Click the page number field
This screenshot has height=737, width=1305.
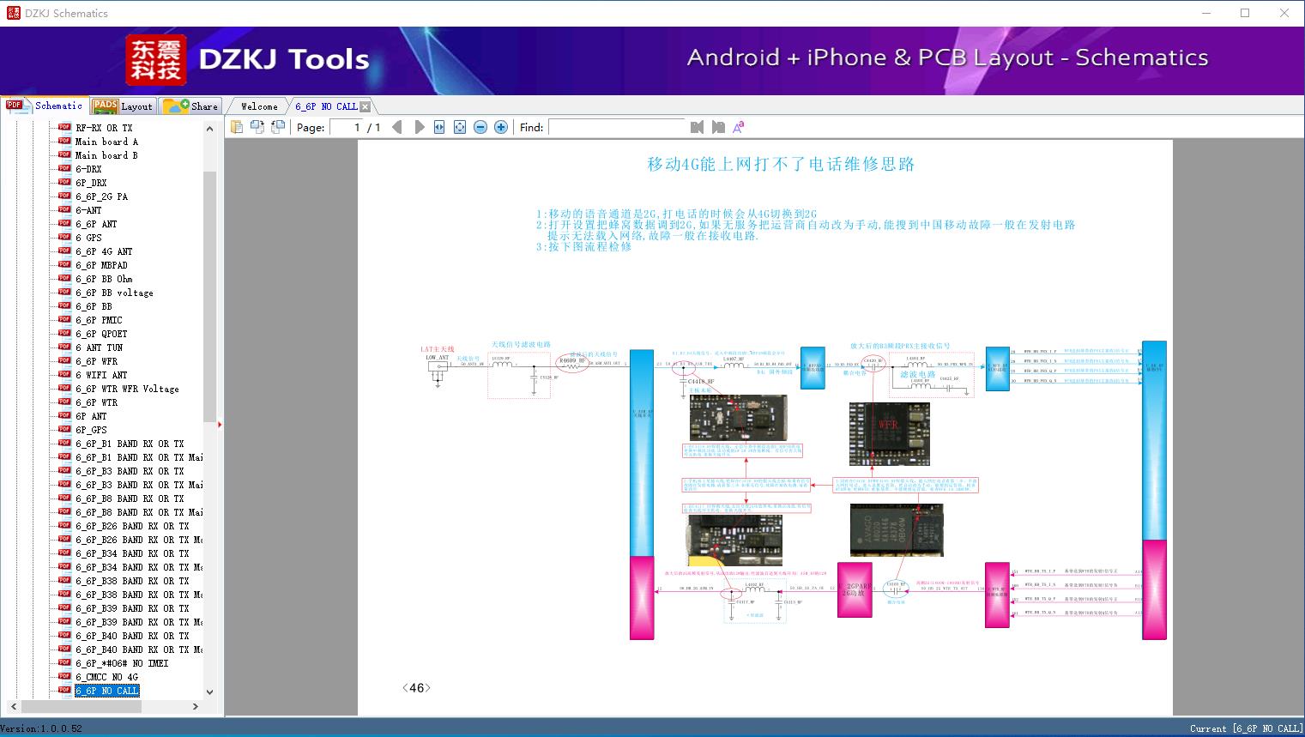tap(347, 127)
